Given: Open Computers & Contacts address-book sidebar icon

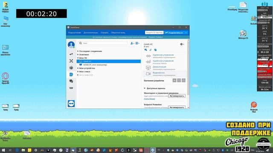Looking at the screenshot, I should pyautogui.click(x=71, y=74).
